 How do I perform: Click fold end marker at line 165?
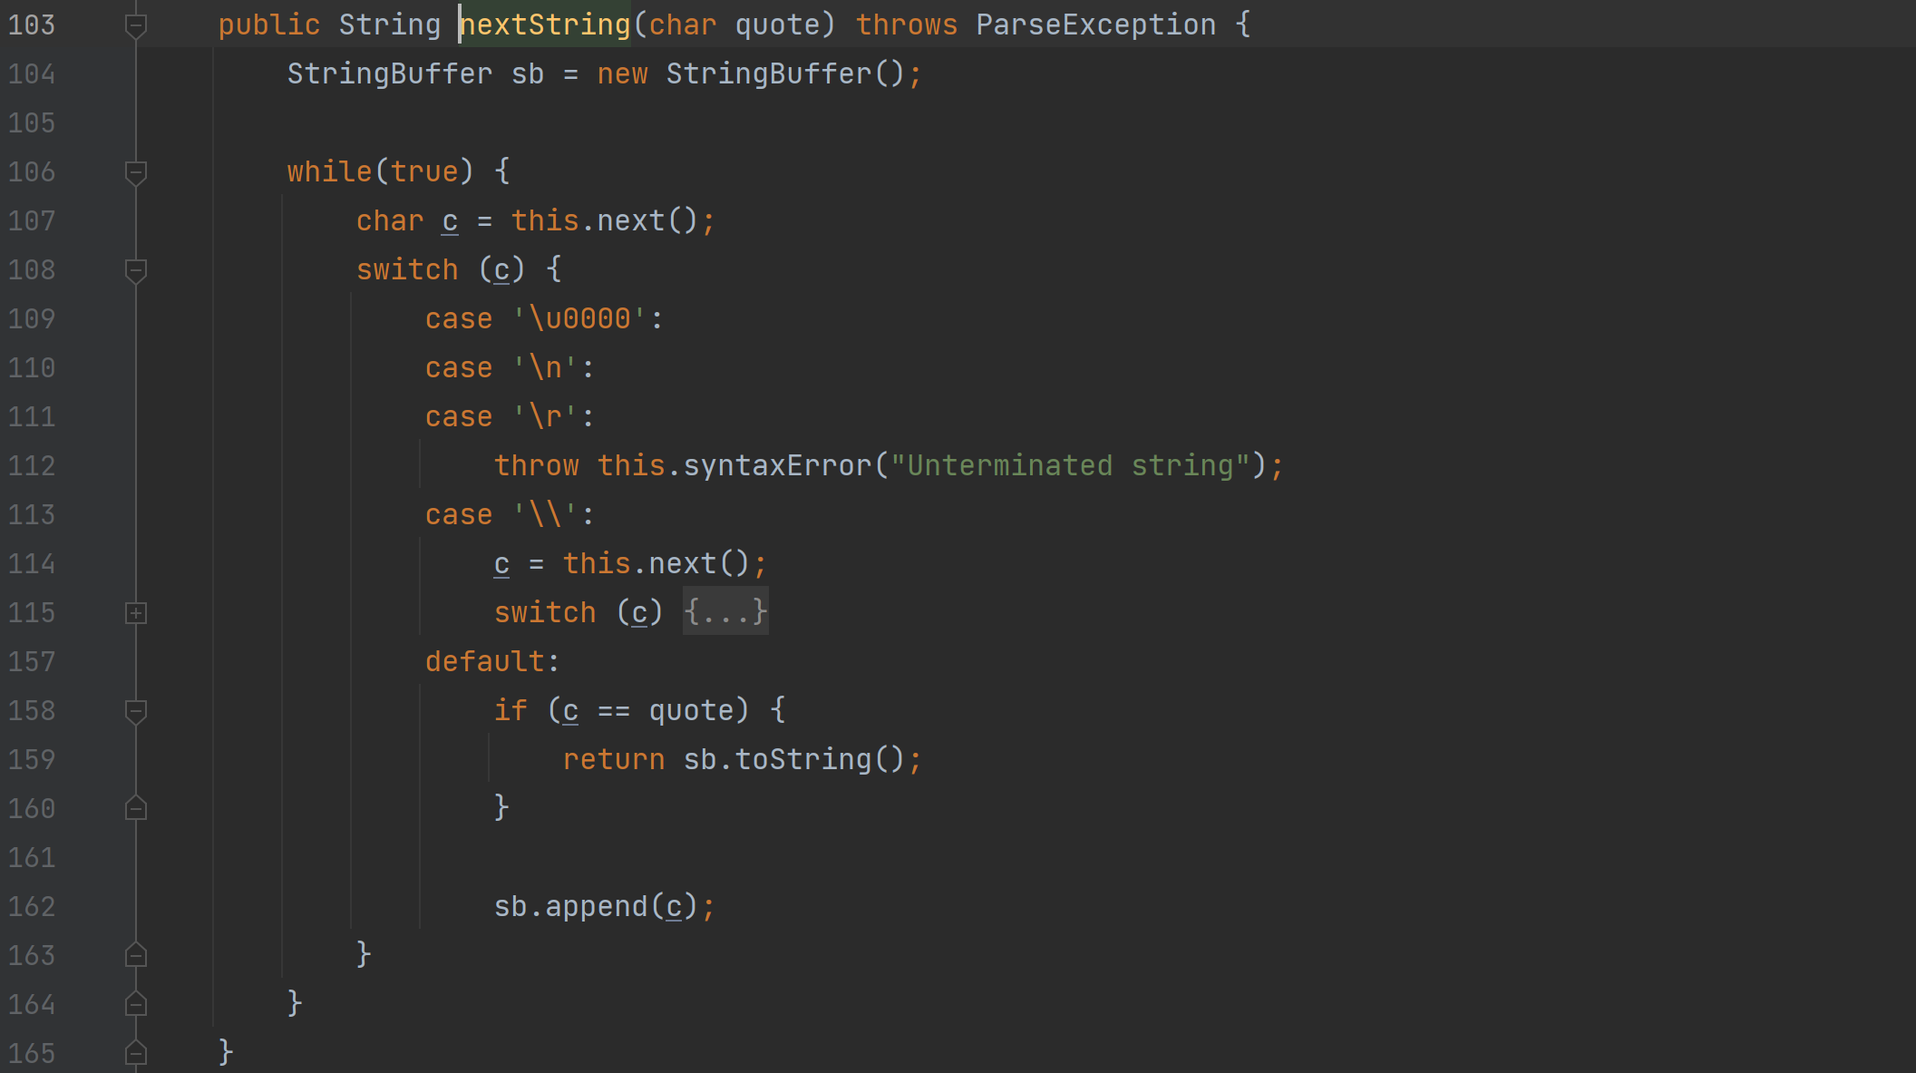click(136, 1053)
